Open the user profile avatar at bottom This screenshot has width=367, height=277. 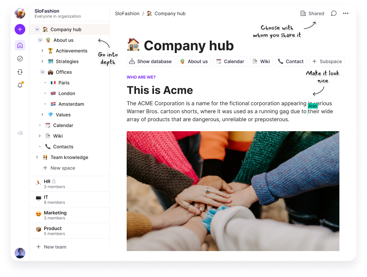(20, 253)
